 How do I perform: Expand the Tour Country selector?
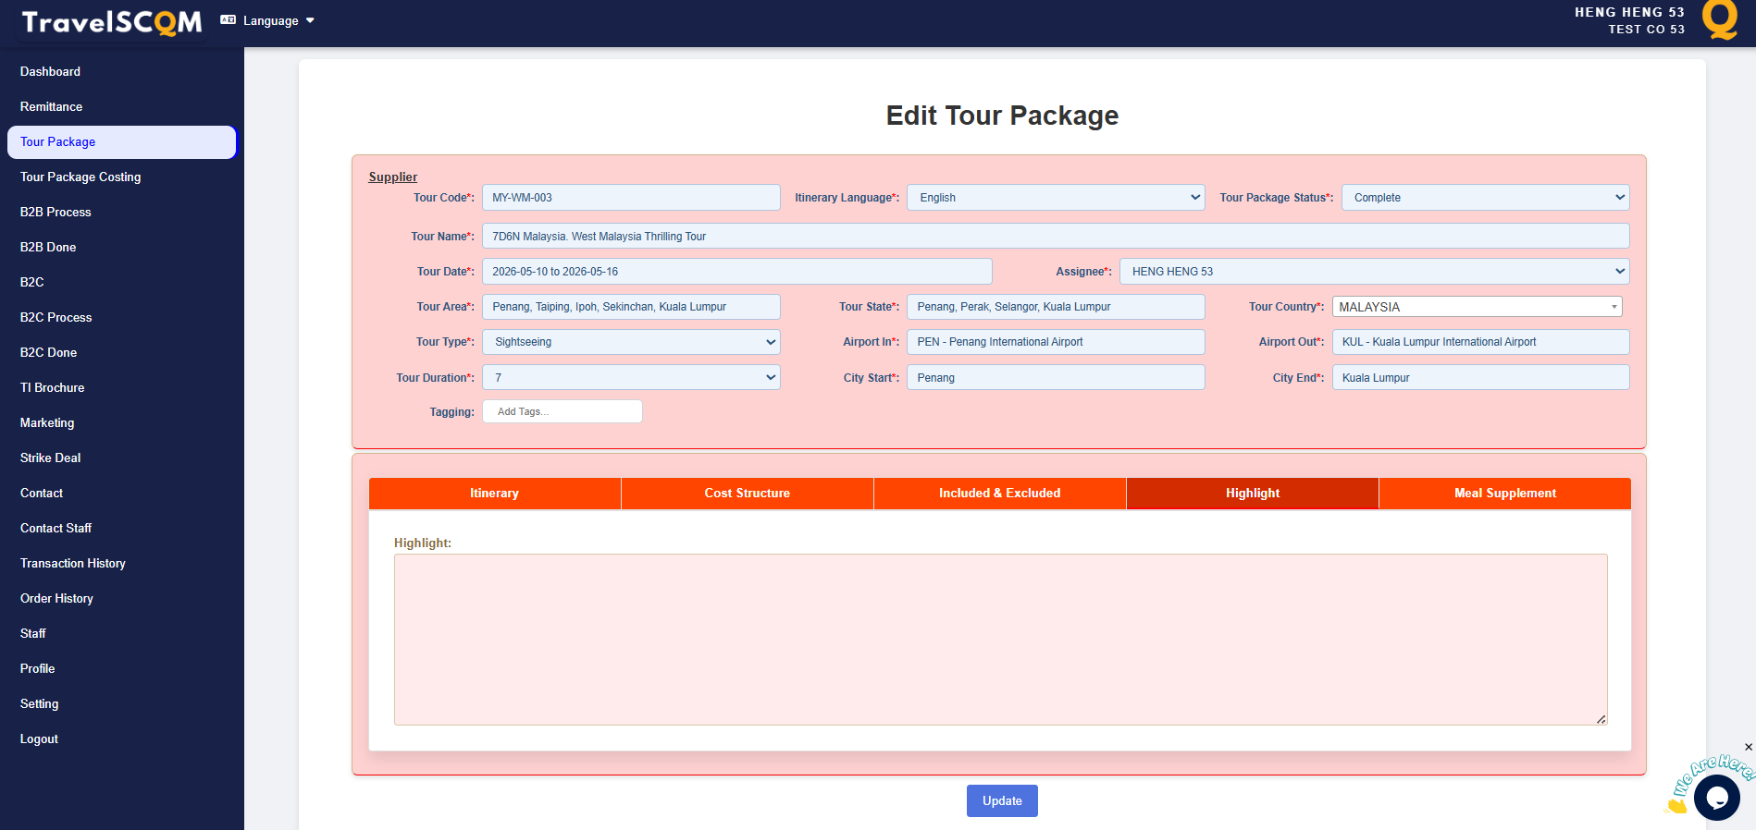1477,307
